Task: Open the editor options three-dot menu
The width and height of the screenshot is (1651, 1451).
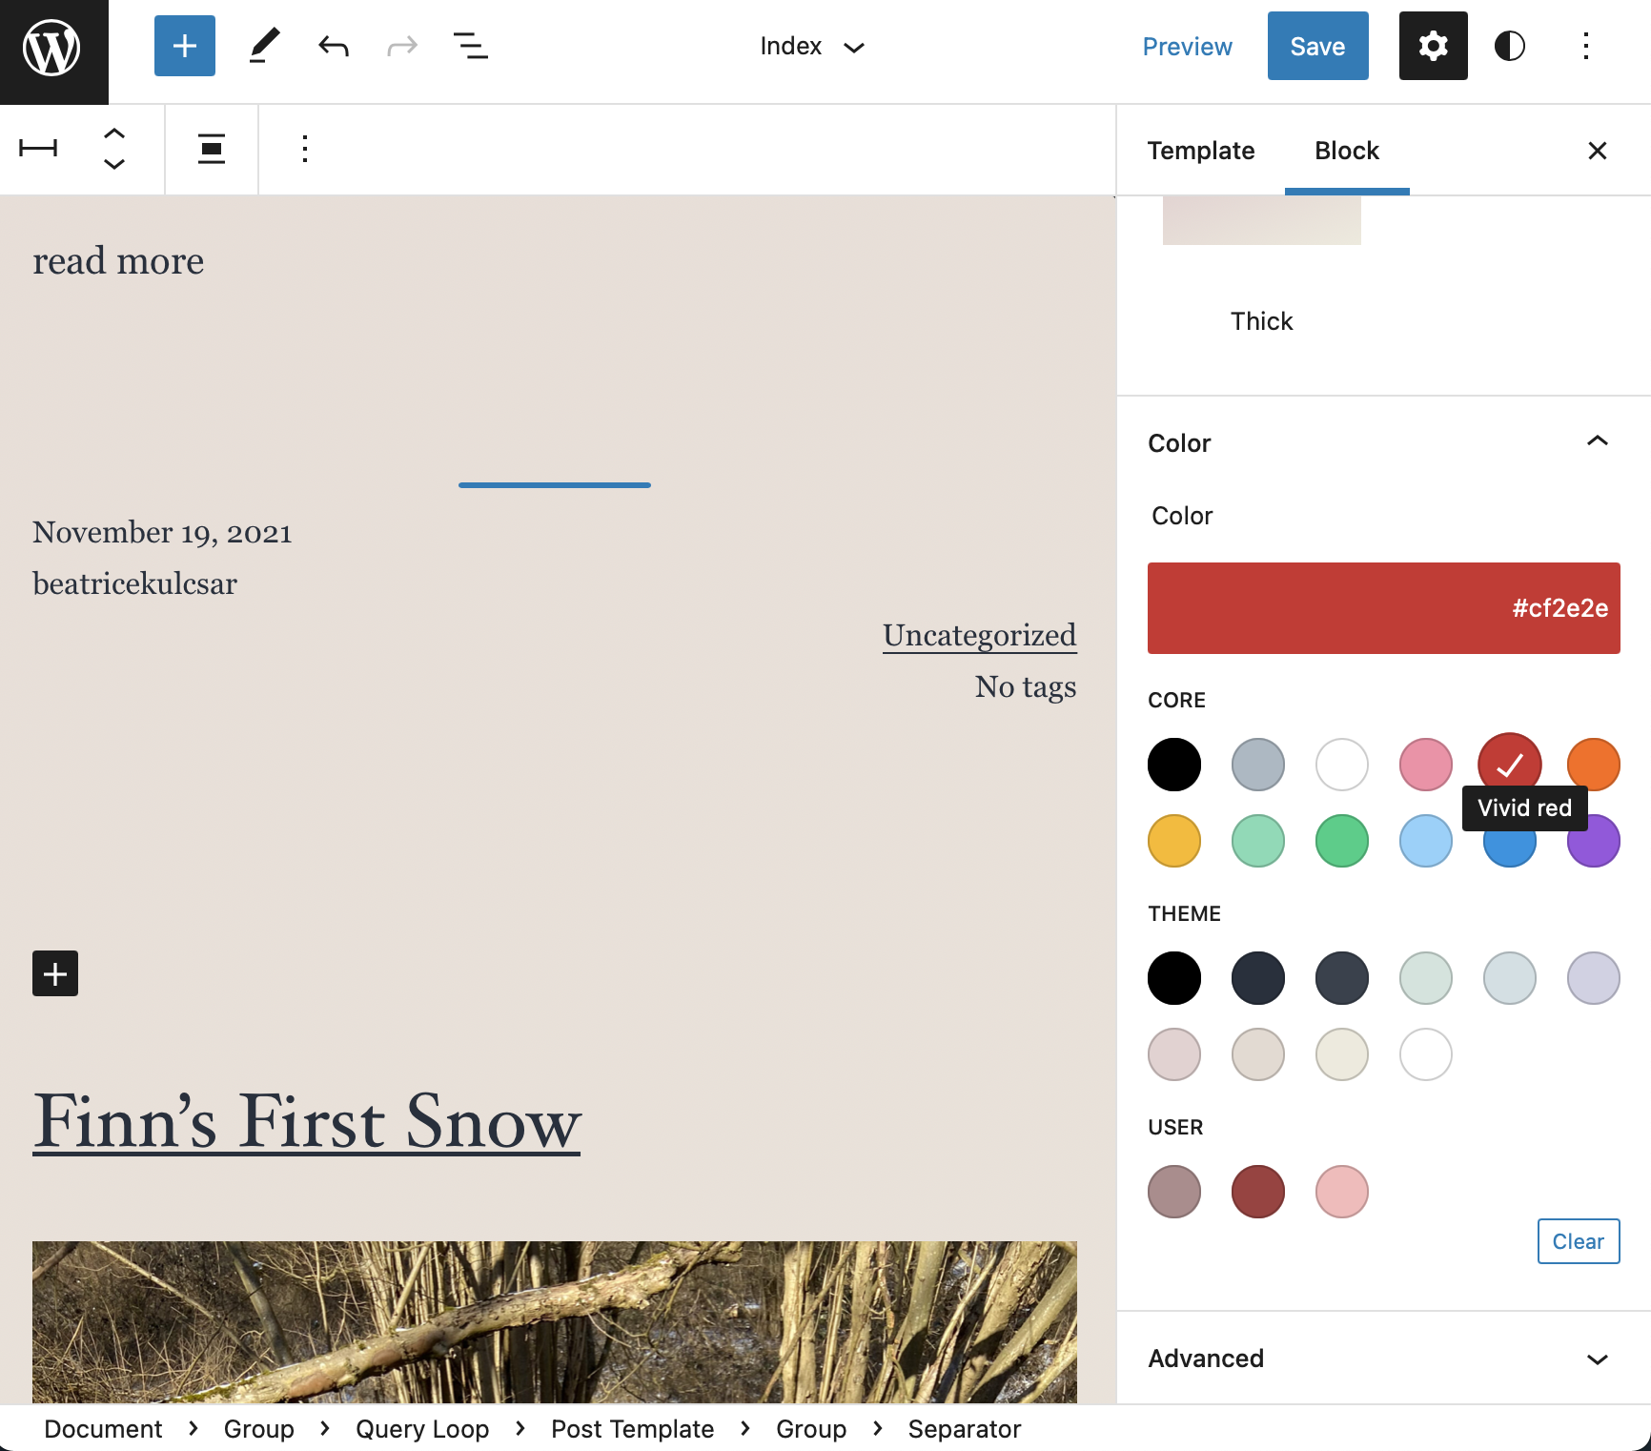Action: (x=1585, y=45)
